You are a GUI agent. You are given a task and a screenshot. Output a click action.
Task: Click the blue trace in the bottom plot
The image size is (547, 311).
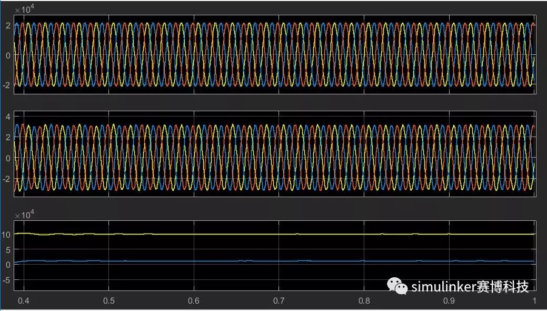coord(274,261)
